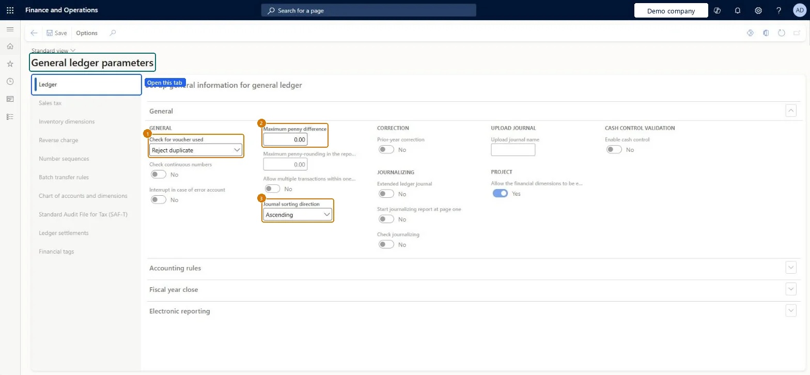Screen dimensions: 810x375
Task: Open the help question mark icon
Action: coord(779,10)
